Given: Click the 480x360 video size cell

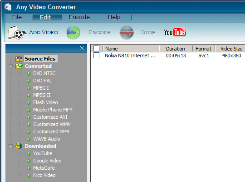Looking at the screenshot, I should pos(232,56).
